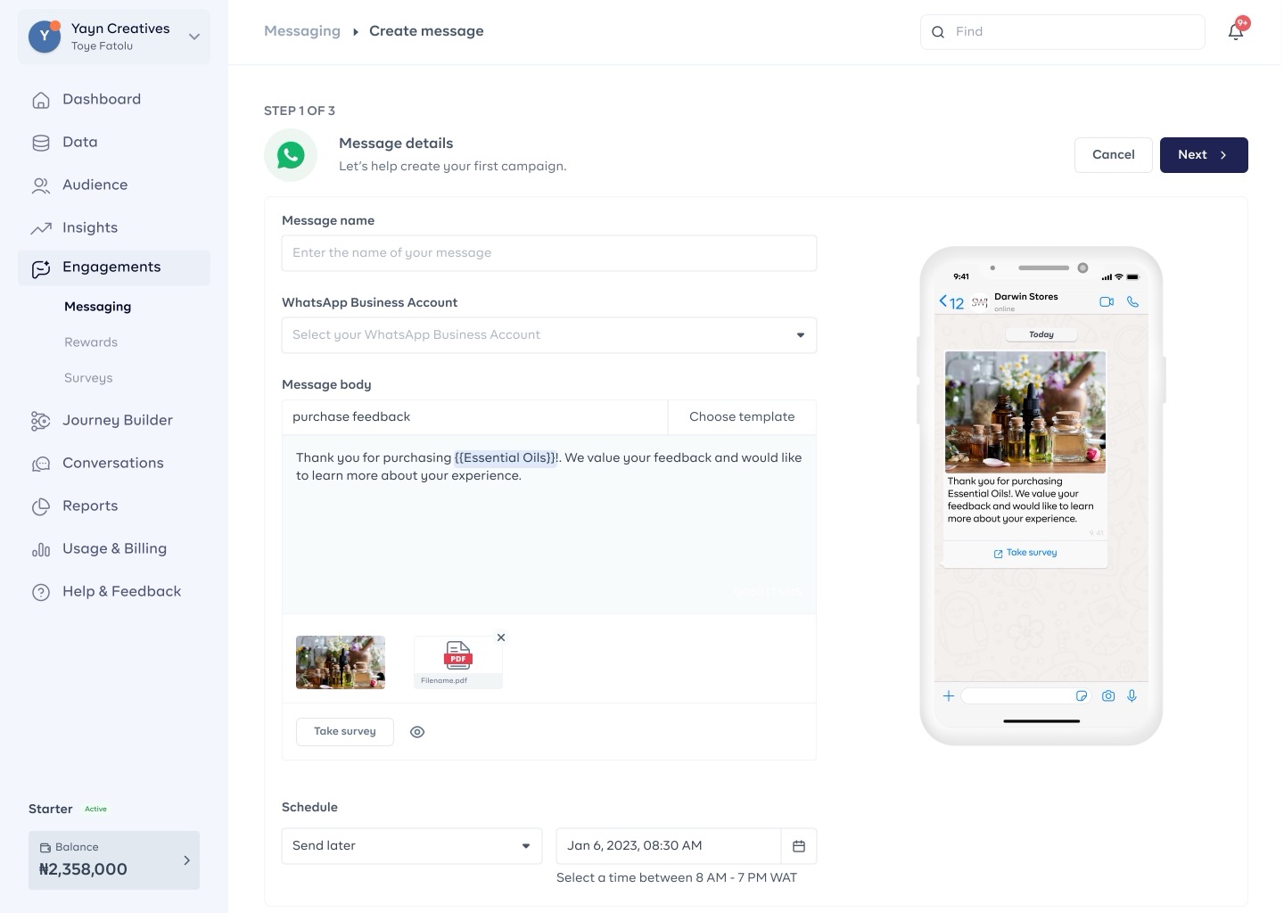The height and width of the screenshot is (913, 1284).
Task: Click the ₦2,358,000 balance amount
Action: (x=83, y=869)
